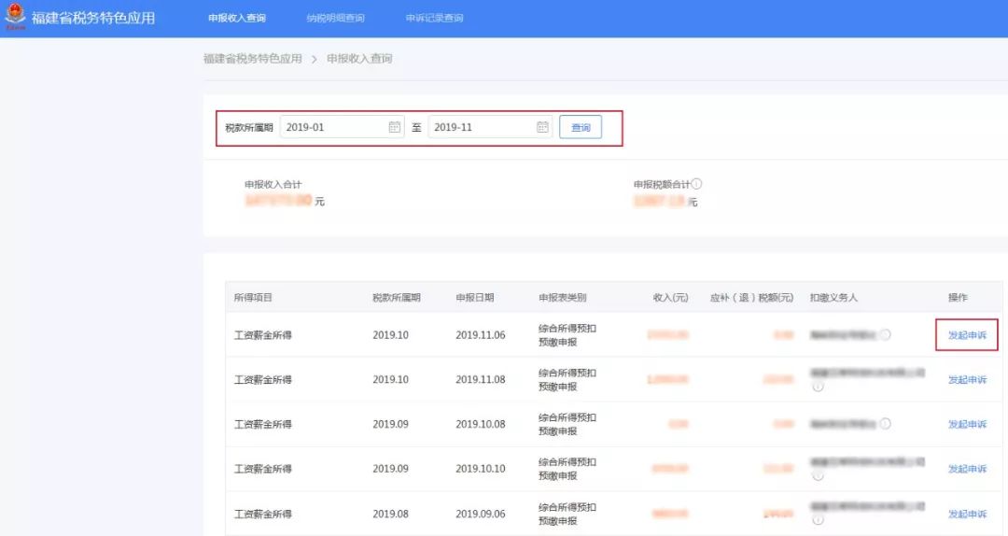Click declaration date cell 2019.10.08
The image size is (1008, 536).
(x=481, y=424)
